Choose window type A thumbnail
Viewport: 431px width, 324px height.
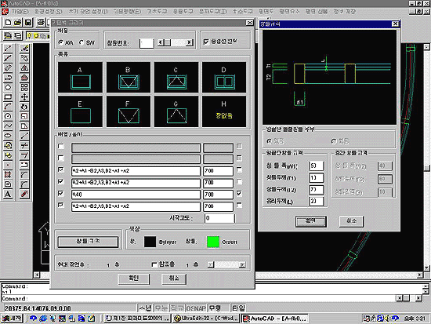click(x=80, y=78)
